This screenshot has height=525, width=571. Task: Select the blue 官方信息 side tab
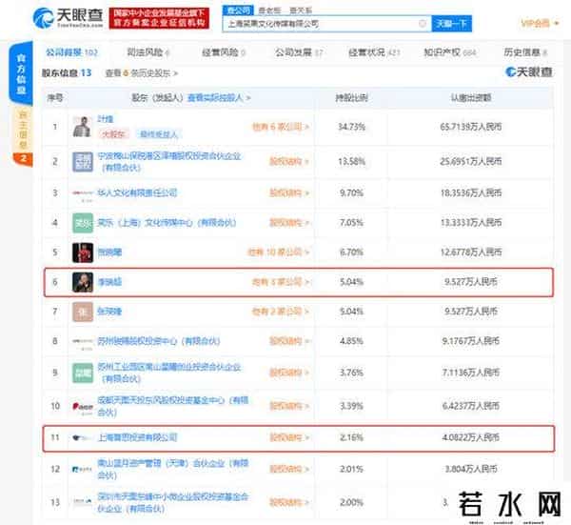(21, 74)
